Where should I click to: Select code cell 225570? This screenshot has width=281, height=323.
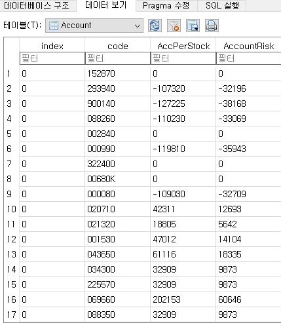117,284
